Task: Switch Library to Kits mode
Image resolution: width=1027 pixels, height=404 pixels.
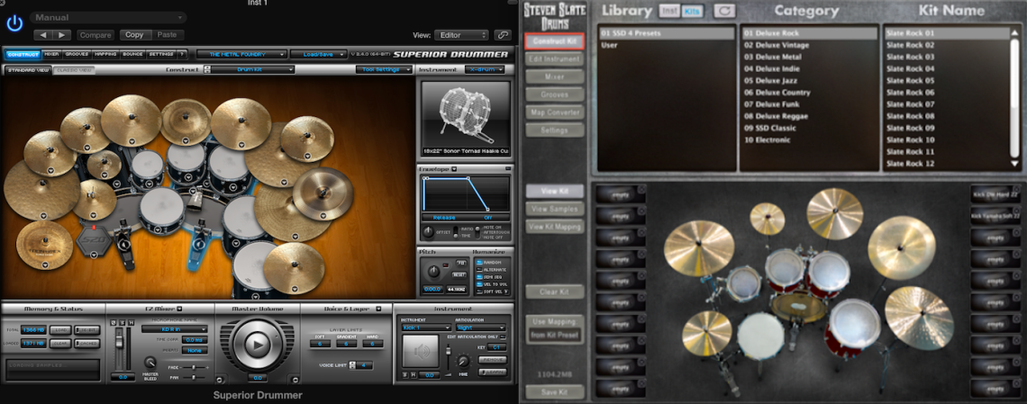Action: (690, 11)
